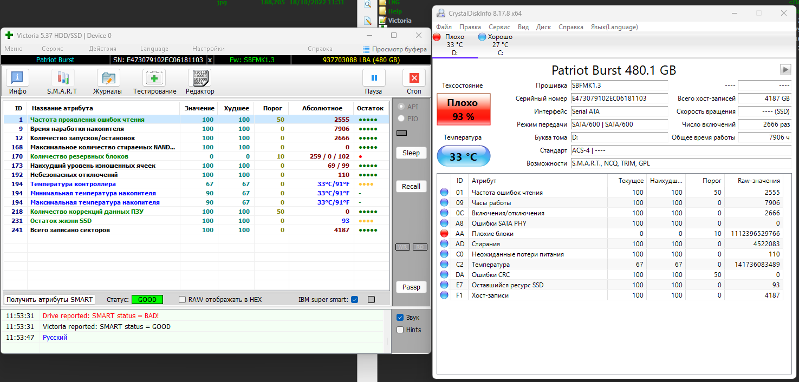Click the CrystalDiskInfo title bar icon
This screenshot has height=382, width=799.
440,13
